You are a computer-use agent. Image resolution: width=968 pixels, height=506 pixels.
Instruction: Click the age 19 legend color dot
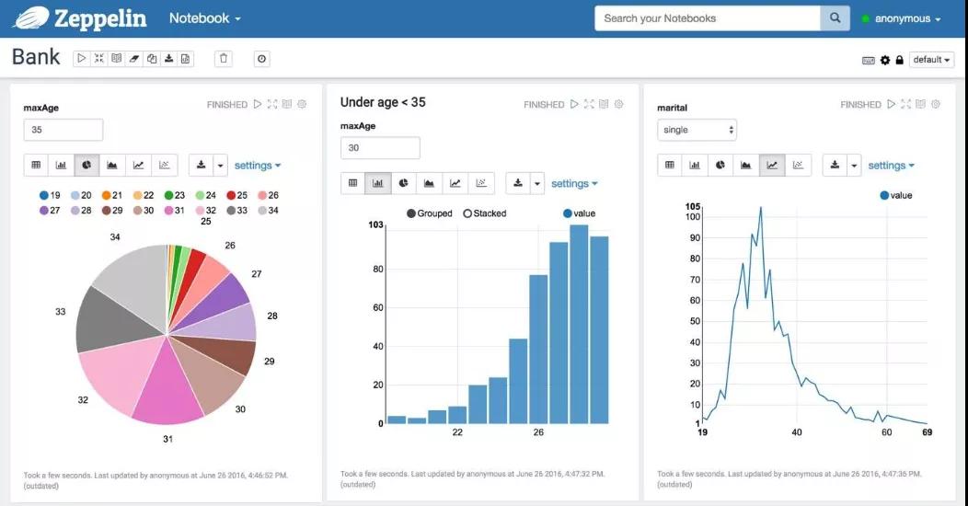click(x=44, y=195)
